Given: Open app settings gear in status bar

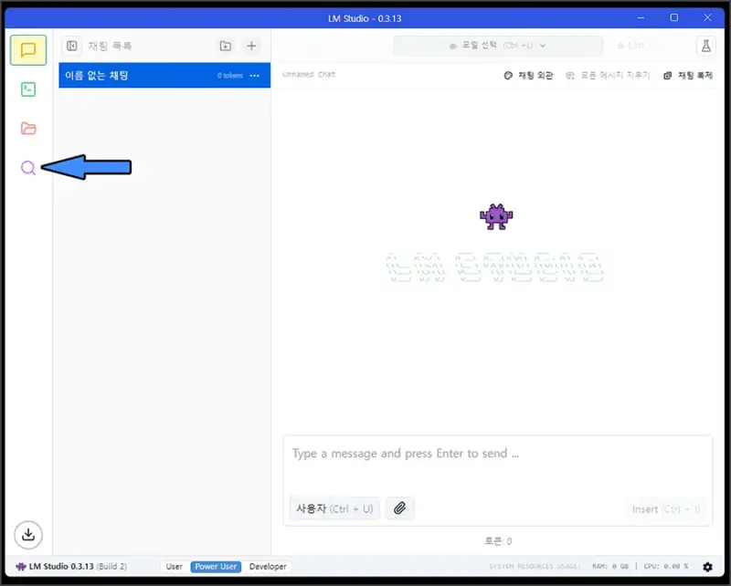Looking at the screenshot, I should [x=707, y=567].
